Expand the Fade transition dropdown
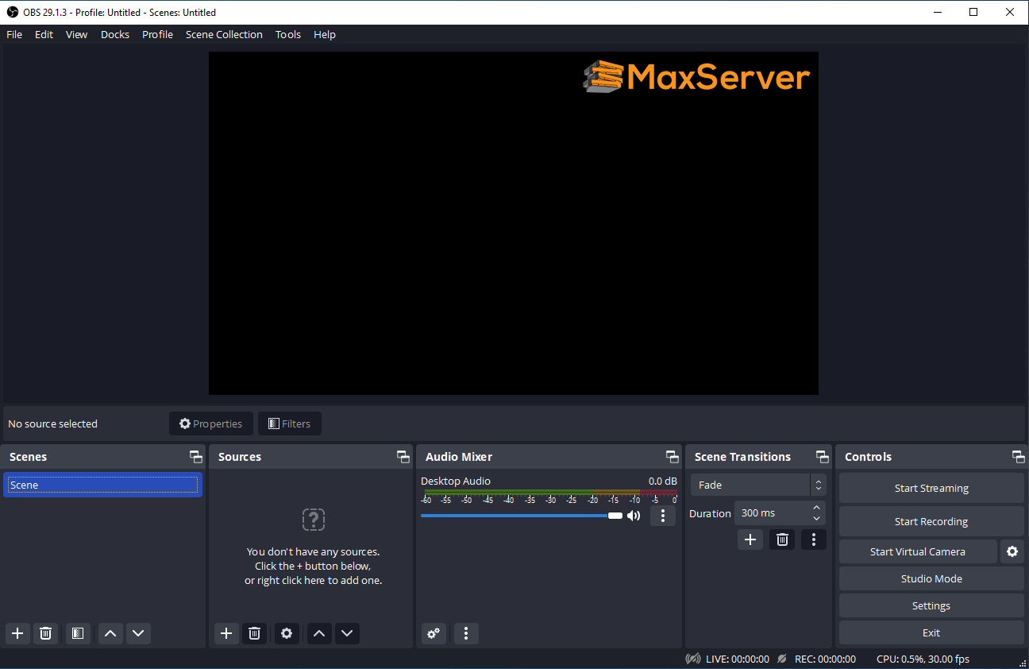This screenshot has height=669, width=1029. [x=818, y=485]
